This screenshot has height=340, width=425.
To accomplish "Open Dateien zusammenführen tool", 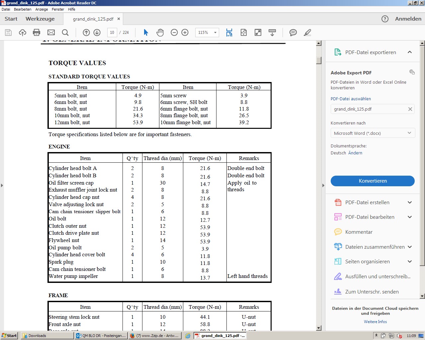I will point(375,247).
